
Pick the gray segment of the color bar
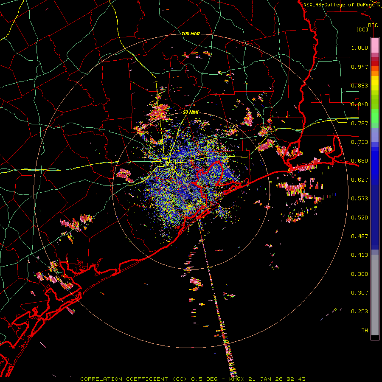(375, 295)
